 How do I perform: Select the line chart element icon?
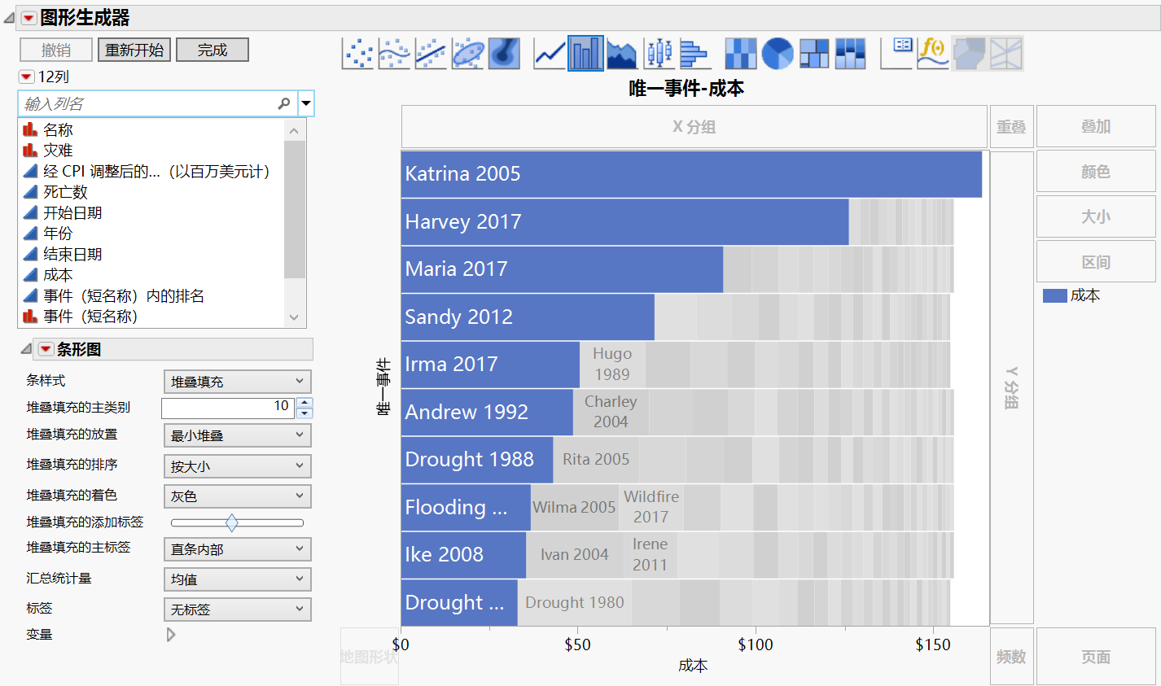click(x=548, y=53)
